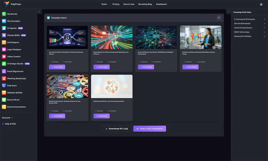
Task: Generate New Headline for 'Unlock Creativity' card
Action: click(x=201, y=62)
